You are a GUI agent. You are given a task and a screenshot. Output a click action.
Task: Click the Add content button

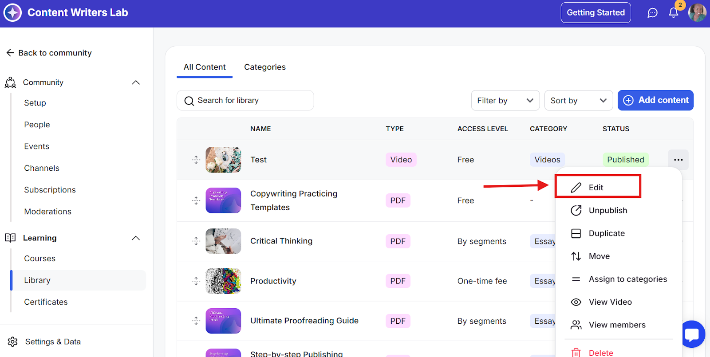[655, 100]
